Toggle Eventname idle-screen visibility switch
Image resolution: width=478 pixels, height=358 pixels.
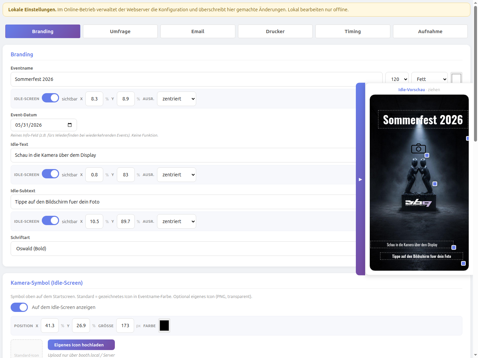[x=50, y=98]
